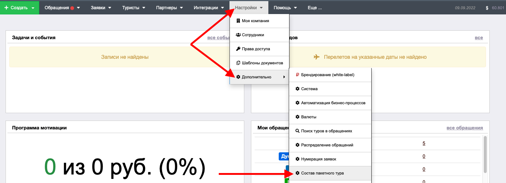Select Состав пакетного тура entry

pyautogui.click(x=330, y=173)
